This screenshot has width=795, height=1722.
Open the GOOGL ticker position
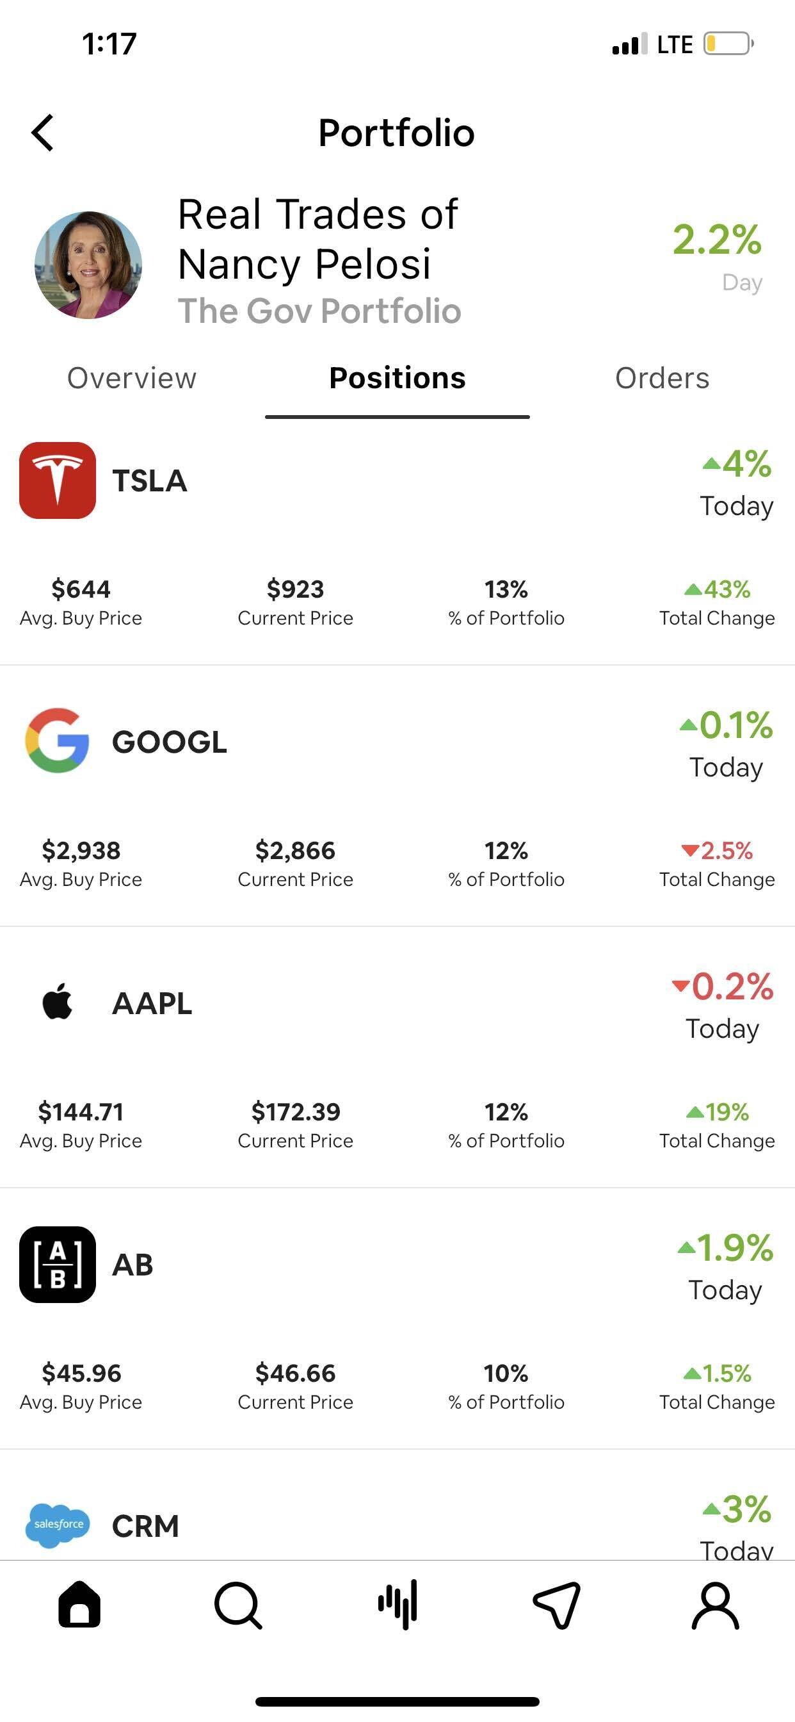170,742
